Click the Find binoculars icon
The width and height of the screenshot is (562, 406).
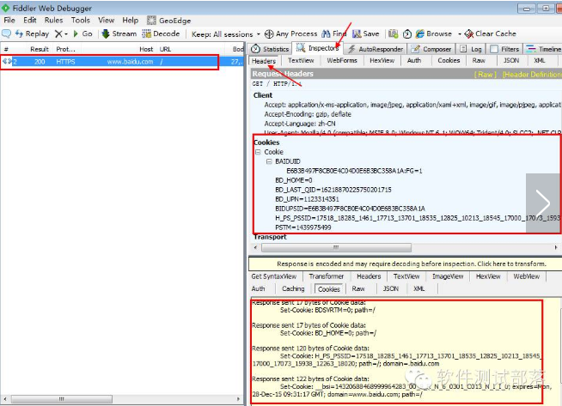pyautogui.click(x=327, y=33)
